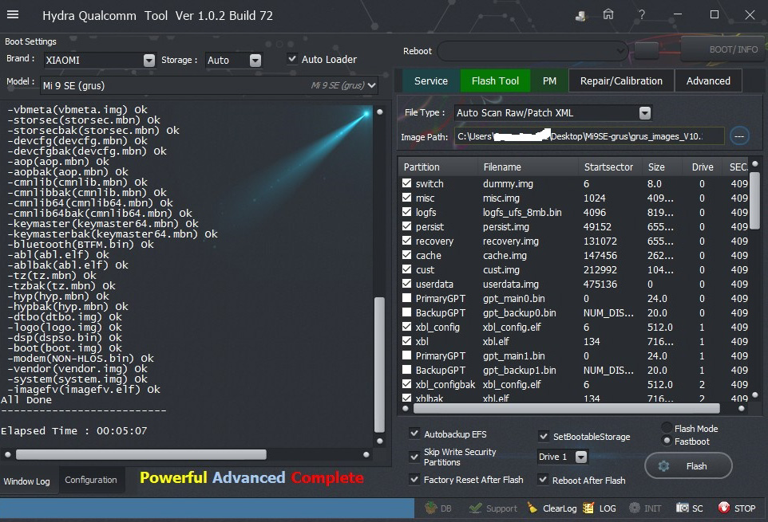The image size is (768, 522).
Task: Click the Image Path input field
Action: (589, 136)
